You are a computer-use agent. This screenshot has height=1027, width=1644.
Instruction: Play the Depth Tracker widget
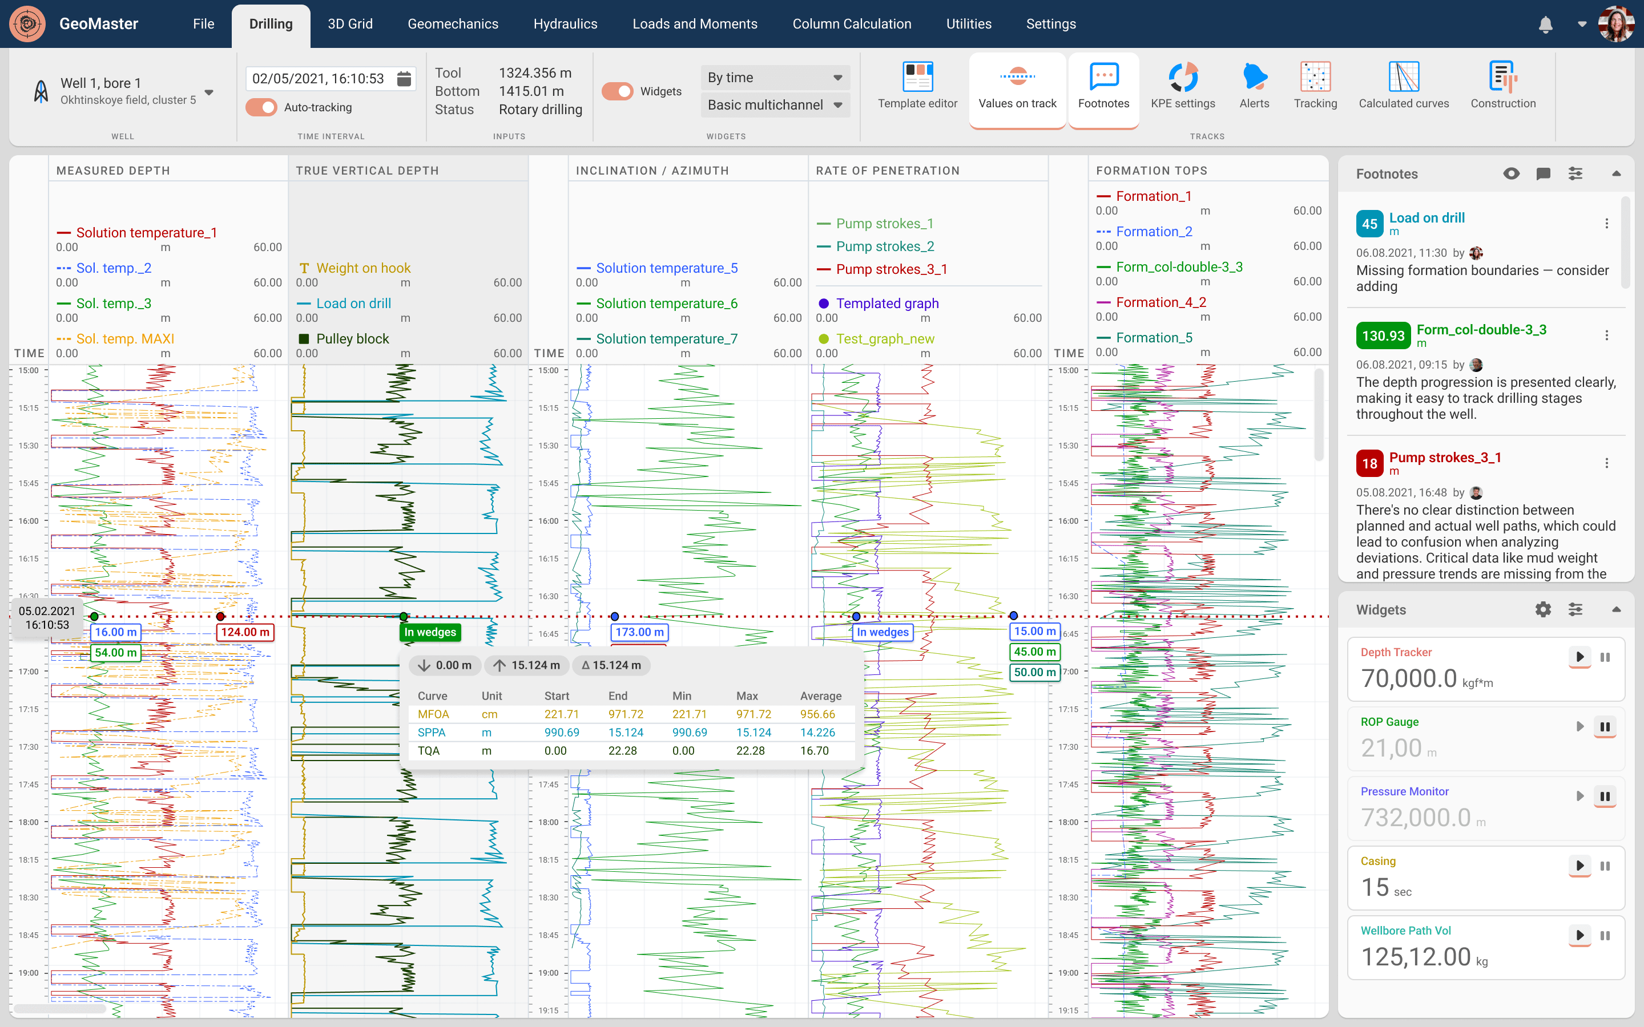[1579, 657]
